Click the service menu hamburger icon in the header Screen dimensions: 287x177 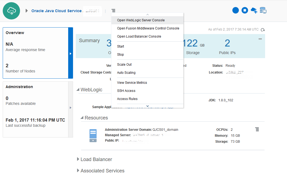(x=114, y=11)
